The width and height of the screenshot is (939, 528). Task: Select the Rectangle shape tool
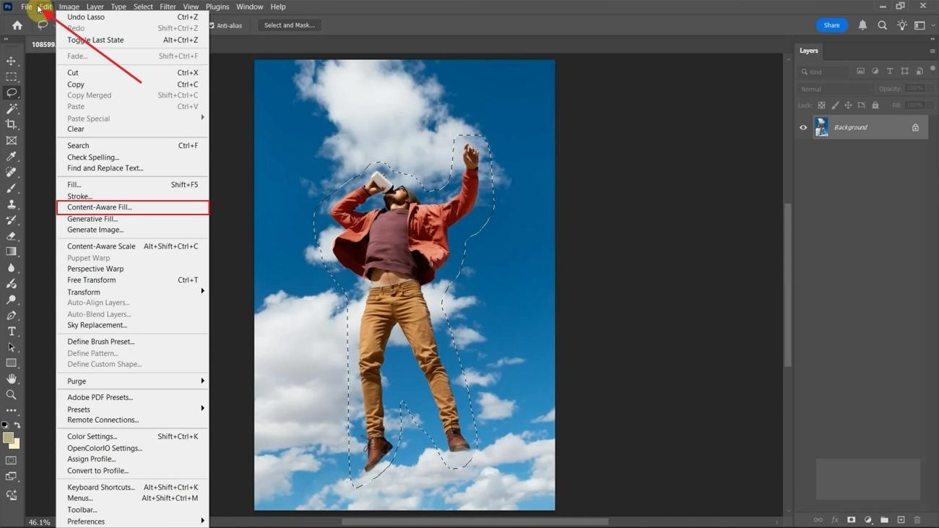click(11, 363)
